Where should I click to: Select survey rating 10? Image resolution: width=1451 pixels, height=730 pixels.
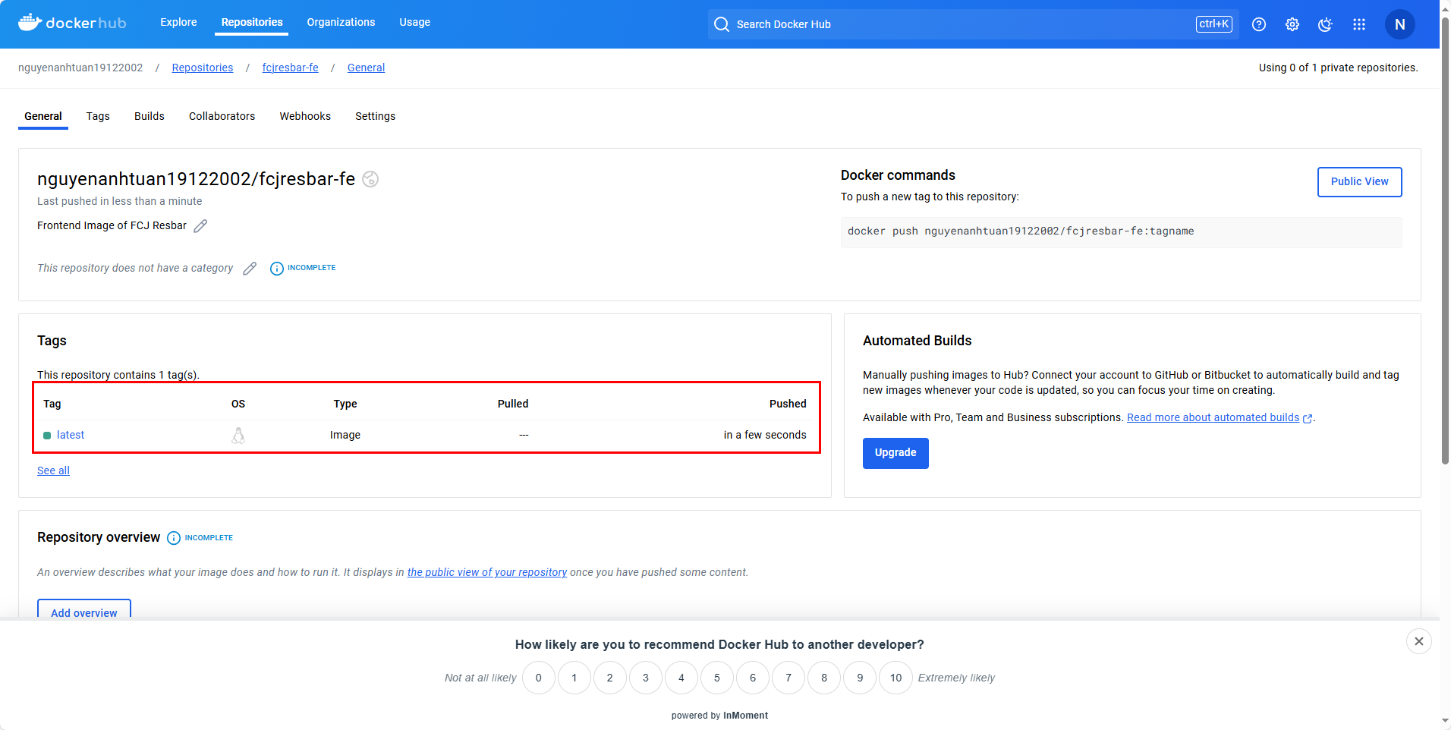[x=895, y=678]
